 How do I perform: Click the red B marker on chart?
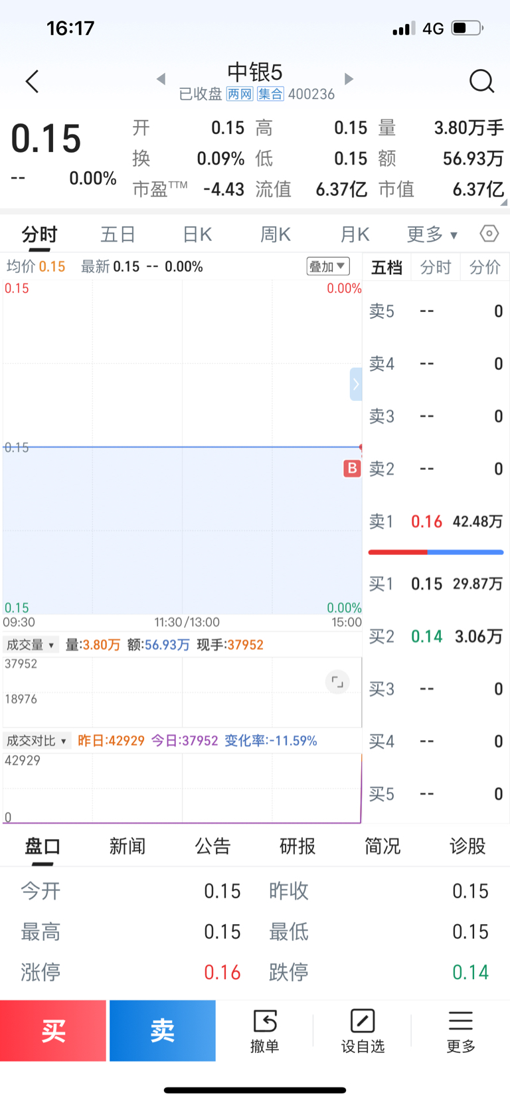pyautogui.click(x=352, y=468)
